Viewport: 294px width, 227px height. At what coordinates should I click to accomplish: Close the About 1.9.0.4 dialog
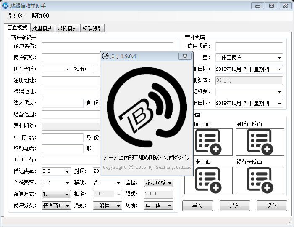pos(185,56)
